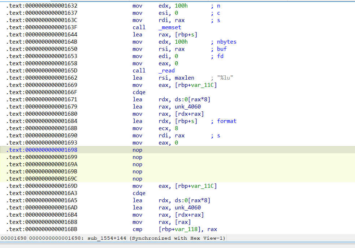Select lea rax, [rbp+s] at address 1644
This screenshot has height=248, width=355.
[165, 35]
